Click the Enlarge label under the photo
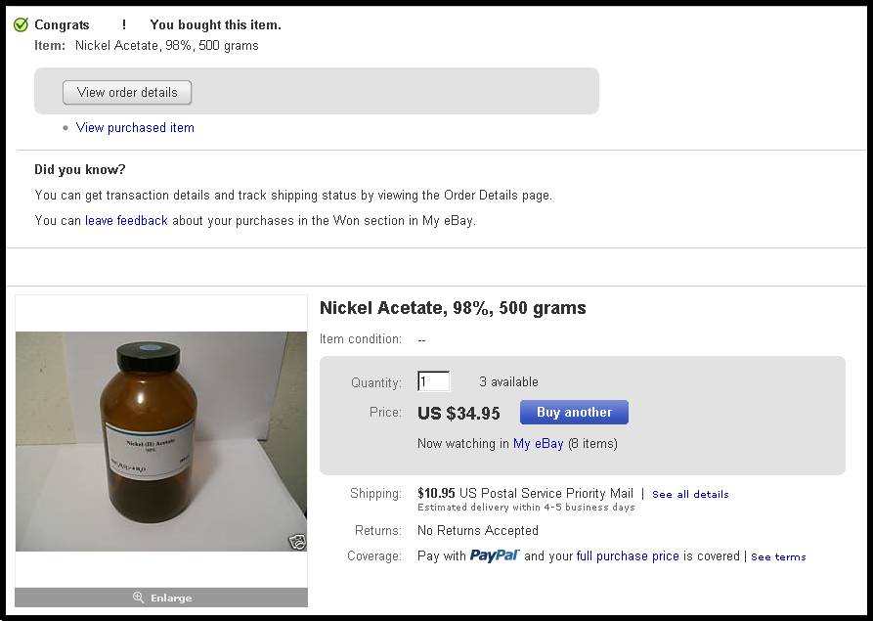Screen dimensions: 873x621 [171, 598]
